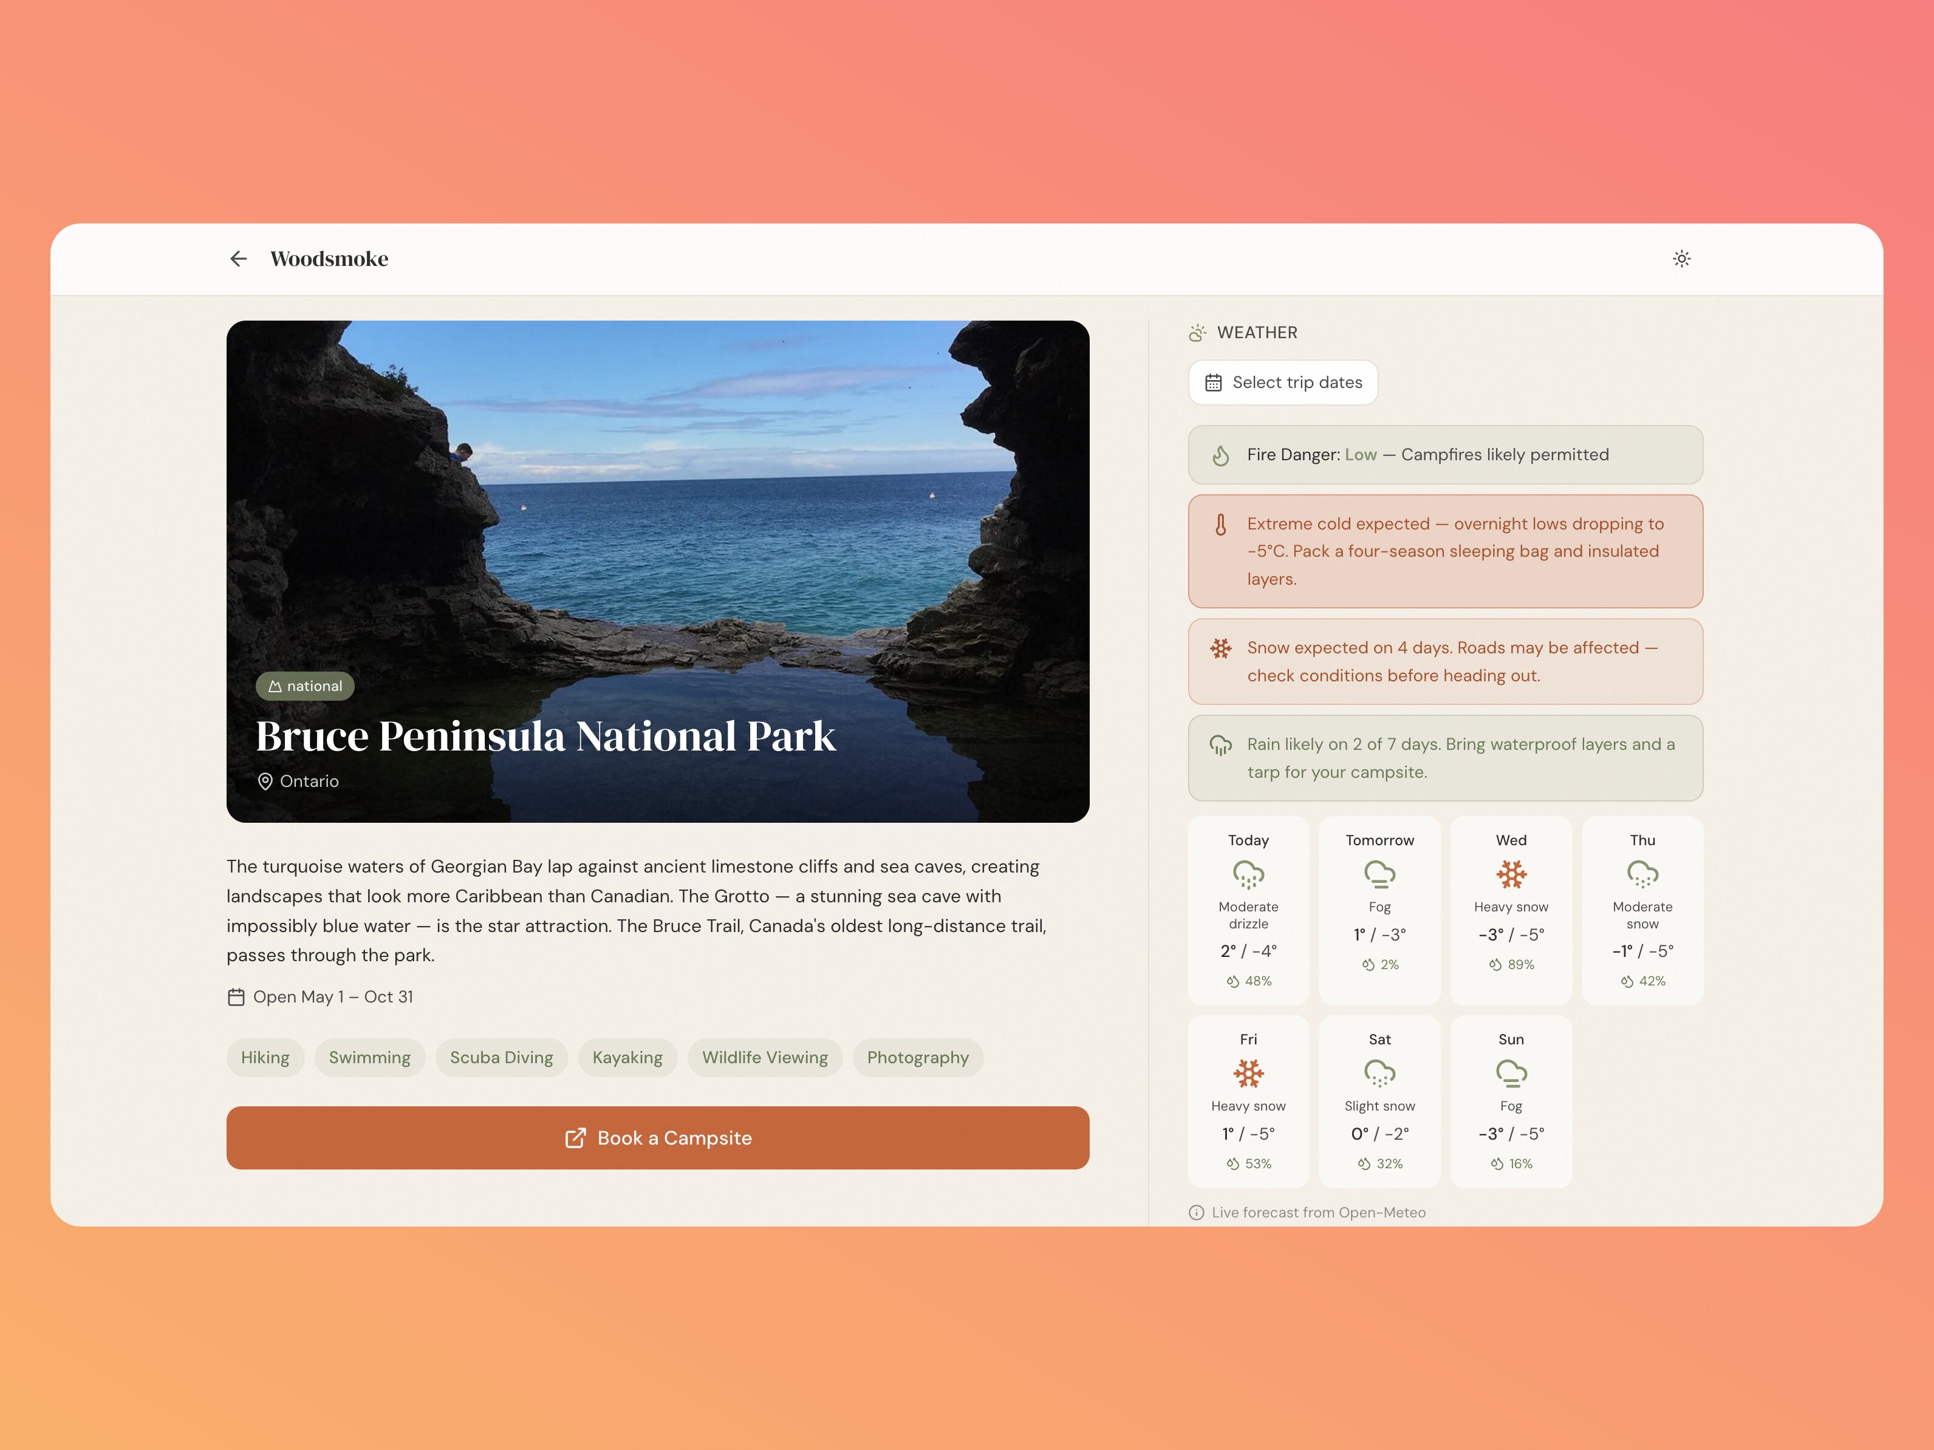
Task: Toggle the light/dark theme sun icon
Action: 1681,259
